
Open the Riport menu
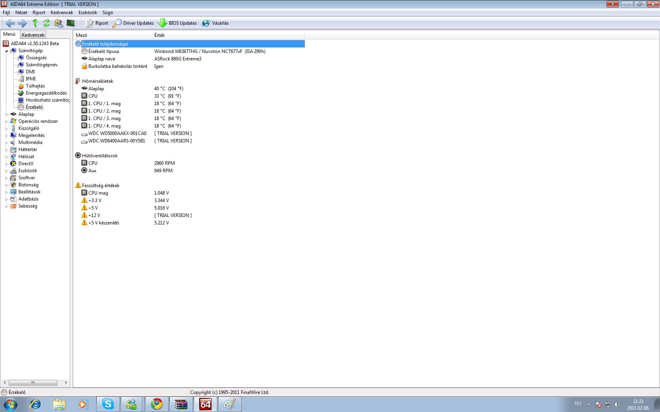tap(39, 13)
